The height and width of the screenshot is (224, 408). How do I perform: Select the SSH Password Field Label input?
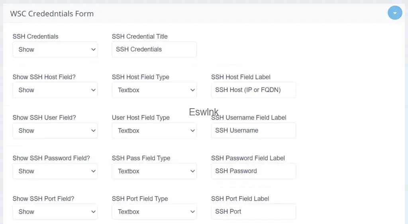[253, 171]
